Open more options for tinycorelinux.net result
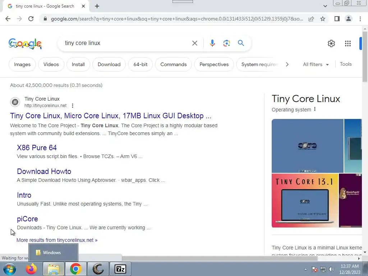Screen dimensions: 368x276 73,106
